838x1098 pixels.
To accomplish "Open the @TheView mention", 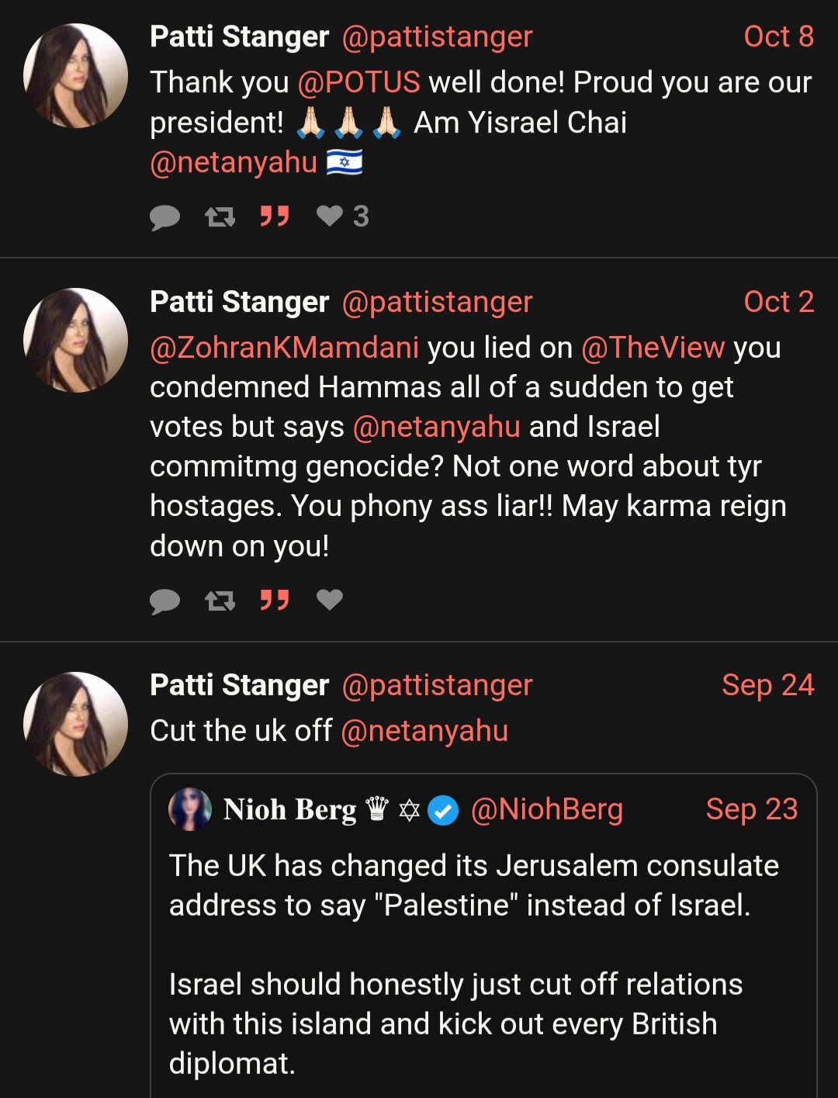I will (x=653, y=348).
